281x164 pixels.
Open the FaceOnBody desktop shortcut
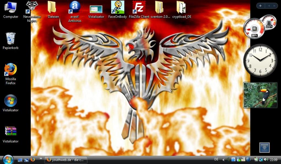(118, 7)
